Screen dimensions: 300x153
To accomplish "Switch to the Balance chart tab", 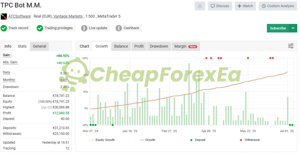I will (x=121, y=46).
